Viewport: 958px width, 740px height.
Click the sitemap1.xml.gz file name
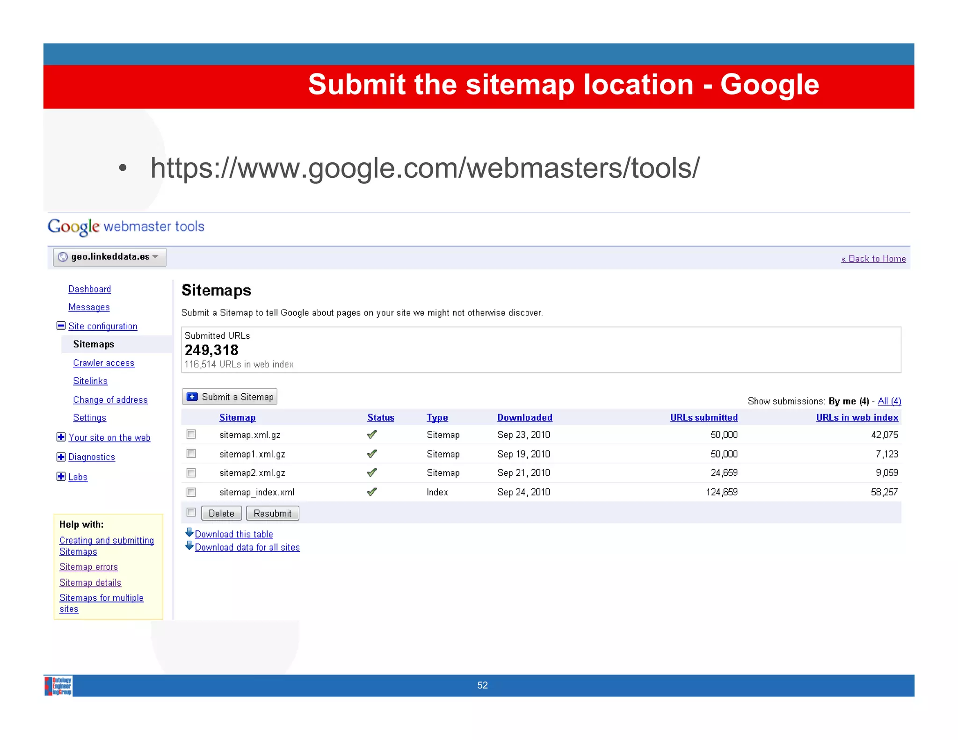click(x=252, y=454)
